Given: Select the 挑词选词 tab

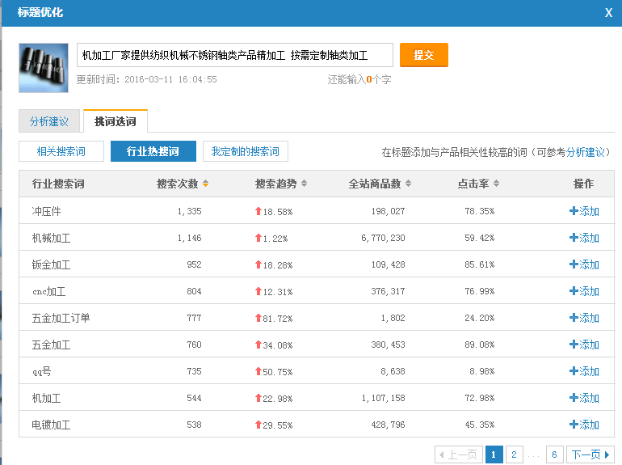Looking at the screenshot, I should pyautogui.click(x=116, y=122).
